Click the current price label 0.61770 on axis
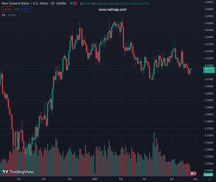The height and width of the screenshot is (182, 216). 209,69
